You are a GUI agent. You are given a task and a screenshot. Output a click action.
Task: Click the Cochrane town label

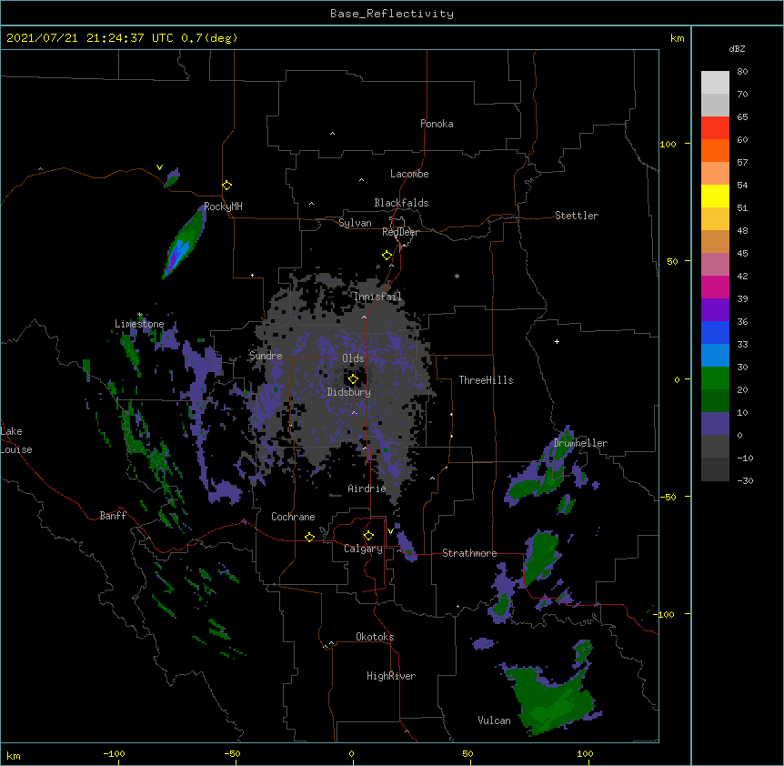tap(293, 517)
